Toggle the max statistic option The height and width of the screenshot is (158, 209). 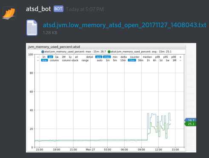[107, 57]
